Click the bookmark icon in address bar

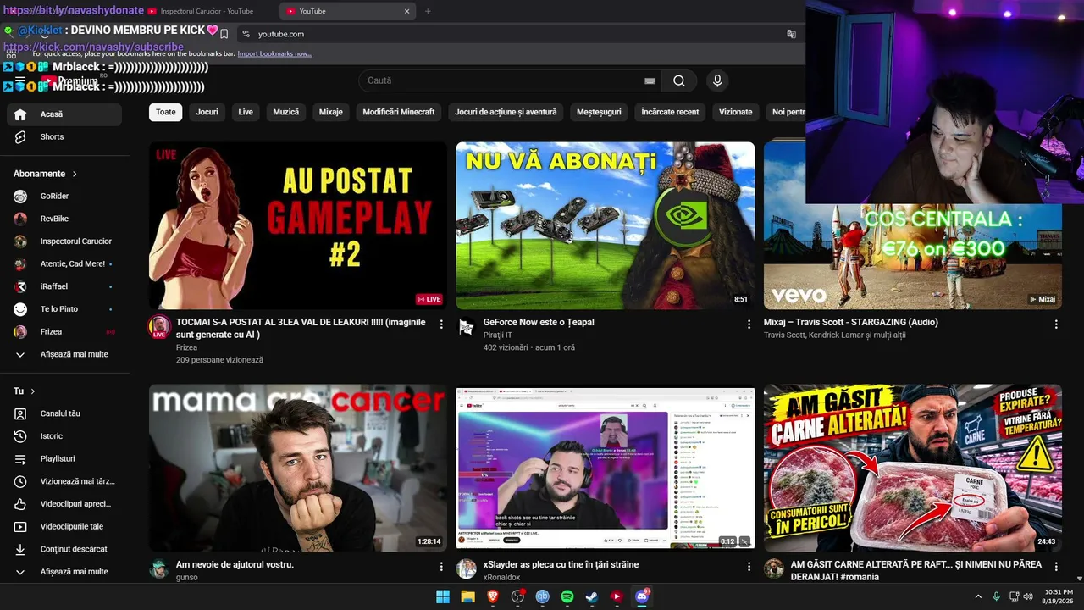point(224,34)
